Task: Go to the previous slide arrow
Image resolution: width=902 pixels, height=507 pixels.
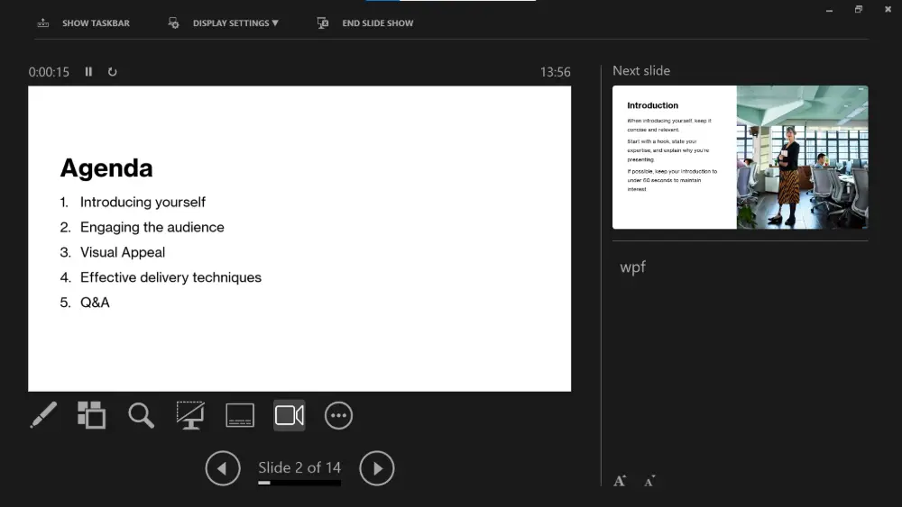Action: coord(223,468)
